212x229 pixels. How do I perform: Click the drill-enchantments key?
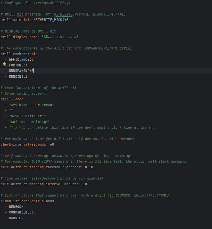[19, 54]
